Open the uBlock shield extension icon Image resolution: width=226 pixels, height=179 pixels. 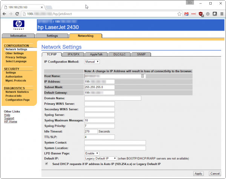[x=201, y=14]
